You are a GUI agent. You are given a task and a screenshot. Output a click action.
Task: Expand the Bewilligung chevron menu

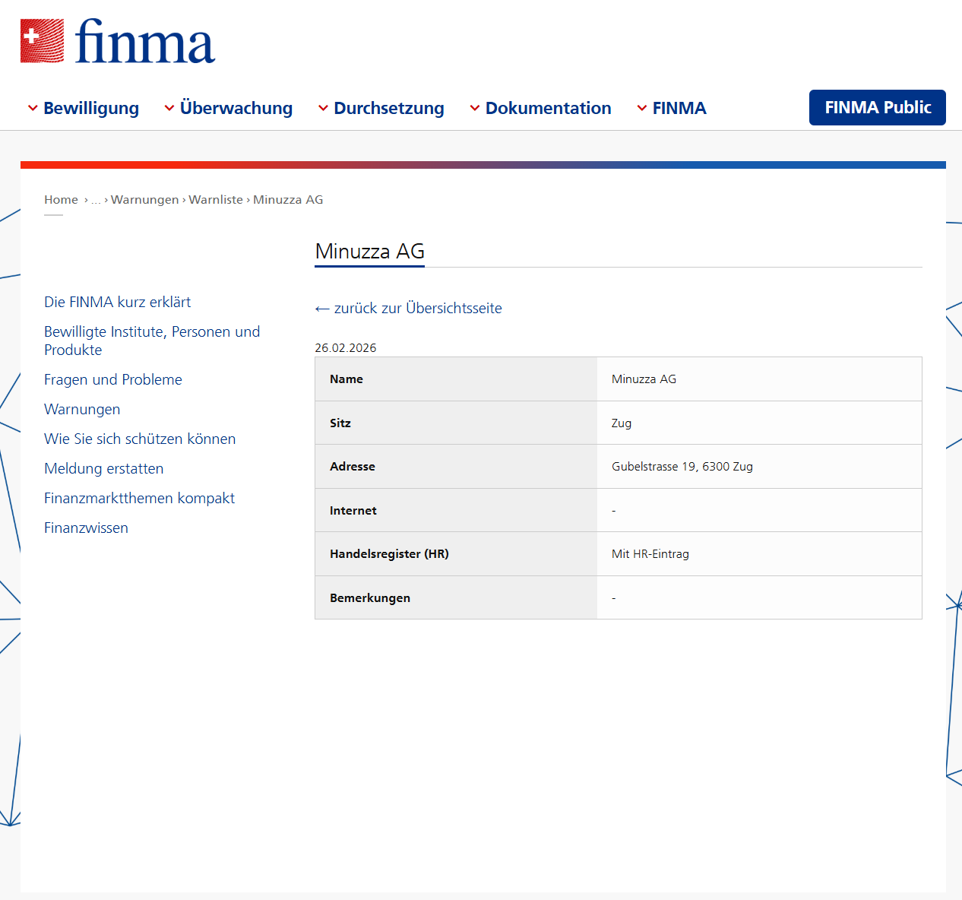click(x=84, y=108)
